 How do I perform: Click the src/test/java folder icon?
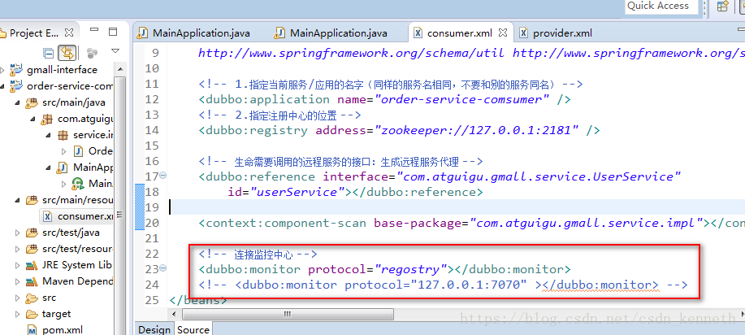point(32,233)
